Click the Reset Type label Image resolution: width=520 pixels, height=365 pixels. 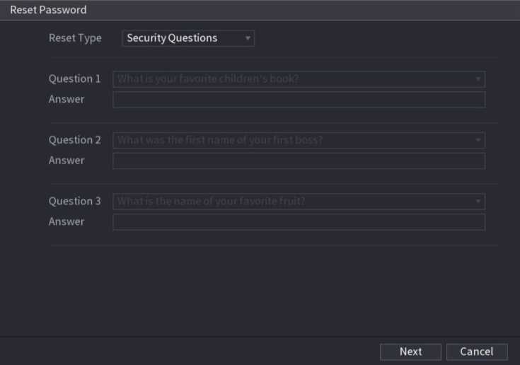coord(75,38)
